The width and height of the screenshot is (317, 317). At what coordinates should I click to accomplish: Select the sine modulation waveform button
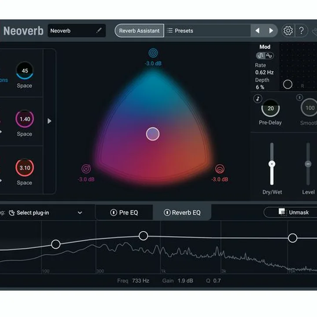point(269,55)
